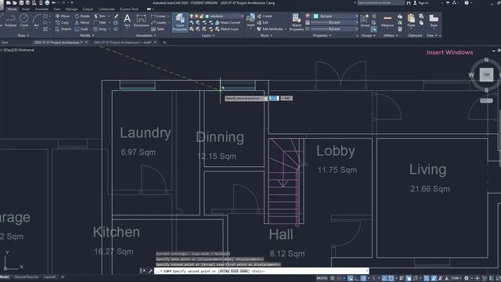Toggle grid display in status bar
Viewport: 501px width, 282px height.
point(332,279)
